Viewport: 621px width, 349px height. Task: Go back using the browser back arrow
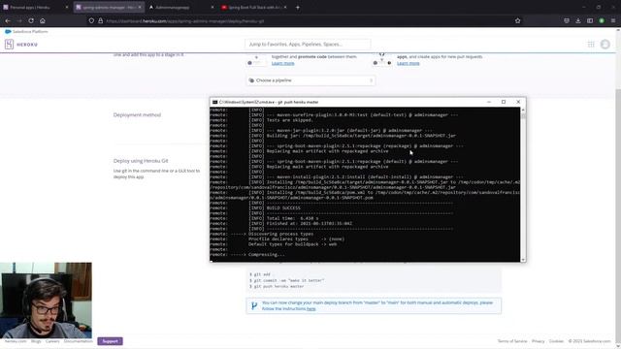tap(8, 20)
